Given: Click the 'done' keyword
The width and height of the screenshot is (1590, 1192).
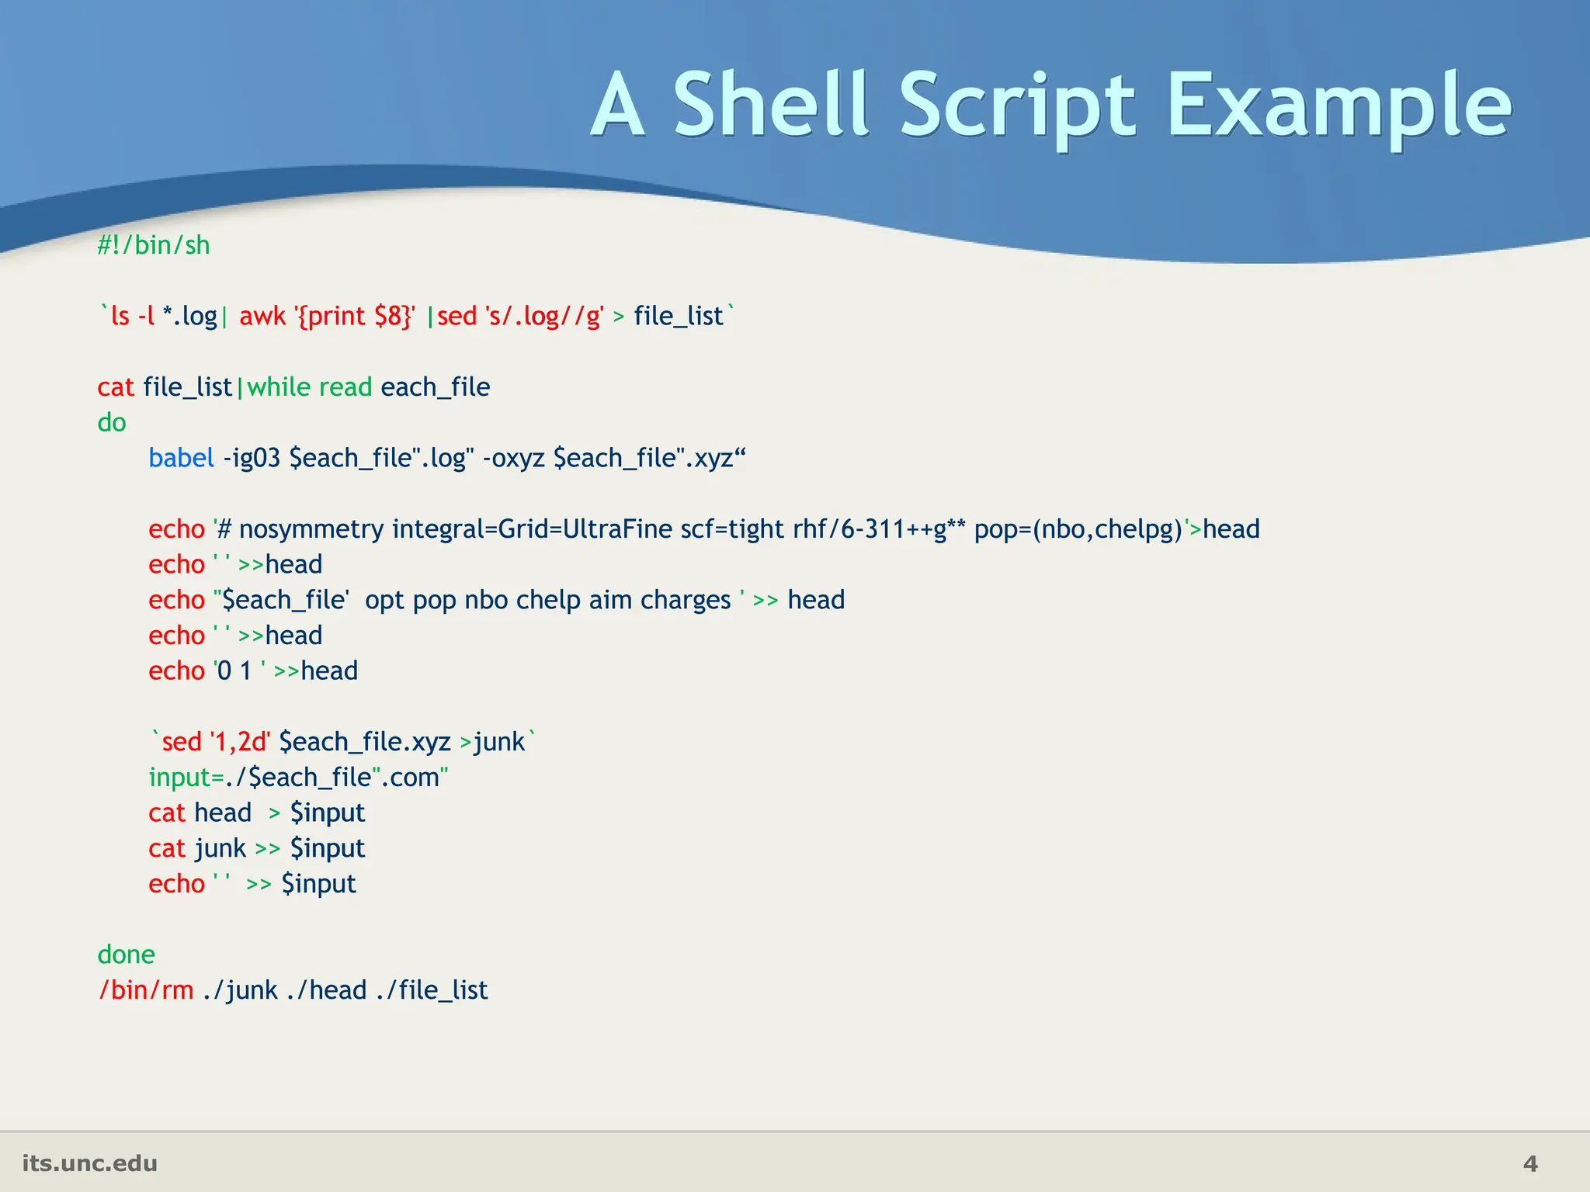Looking at the screenshot, I should [126, 955].
